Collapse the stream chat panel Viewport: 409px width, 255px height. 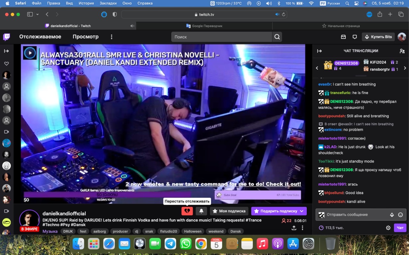319,51
